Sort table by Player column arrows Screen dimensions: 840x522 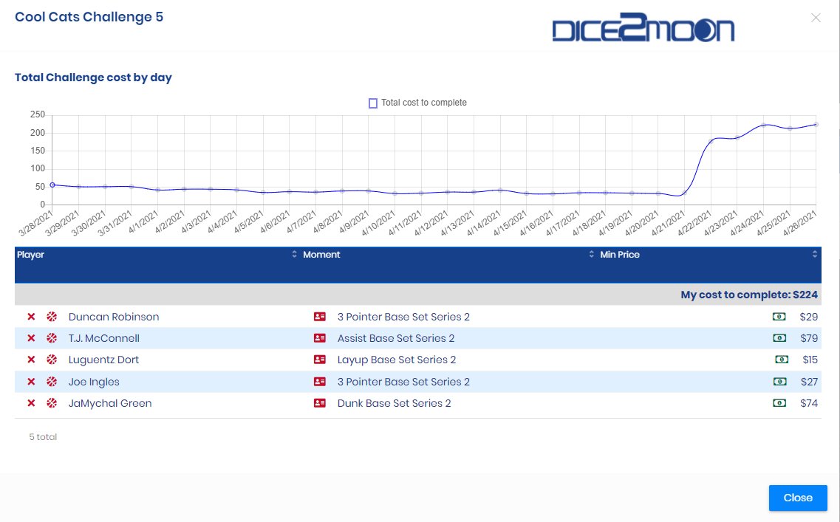coord(294,254)
